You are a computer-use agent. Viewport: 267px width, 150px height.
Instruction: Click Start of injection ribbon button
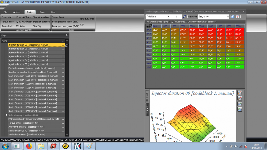[41, 17]
